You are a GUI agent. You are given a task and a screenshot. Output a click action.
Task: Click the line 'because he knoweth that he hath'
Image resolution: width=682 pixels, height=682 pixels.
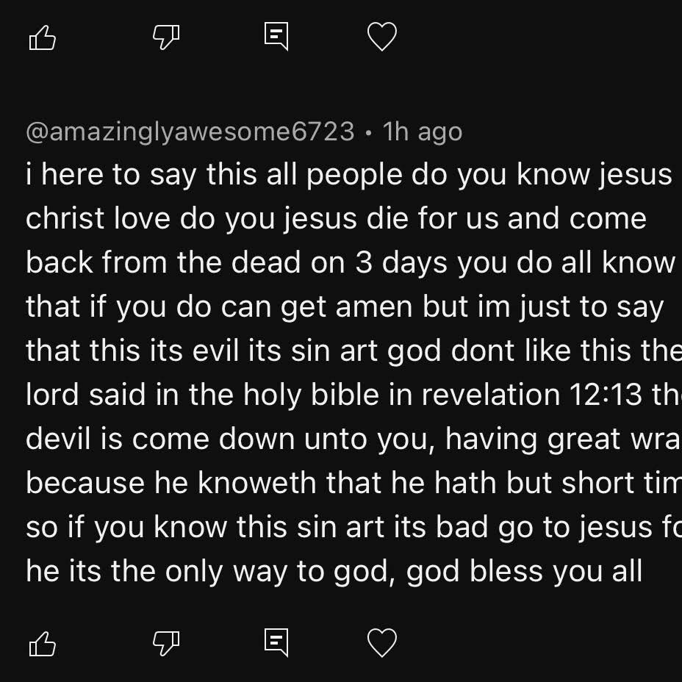pyautogui.click(x=353, y=484)
